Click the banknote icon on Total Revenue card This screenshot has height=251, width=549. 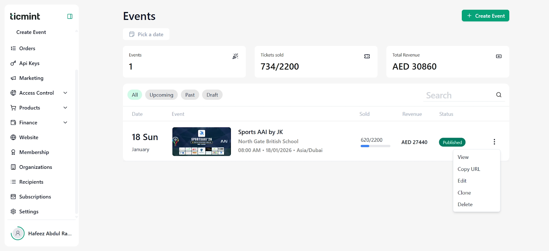(499, 56)
